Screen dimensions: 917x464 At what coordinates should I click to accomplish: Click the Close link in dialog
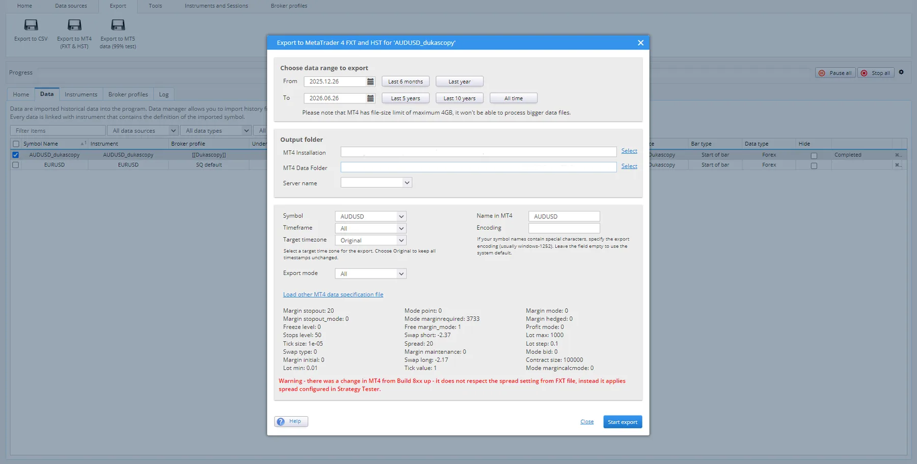point(587,422)
